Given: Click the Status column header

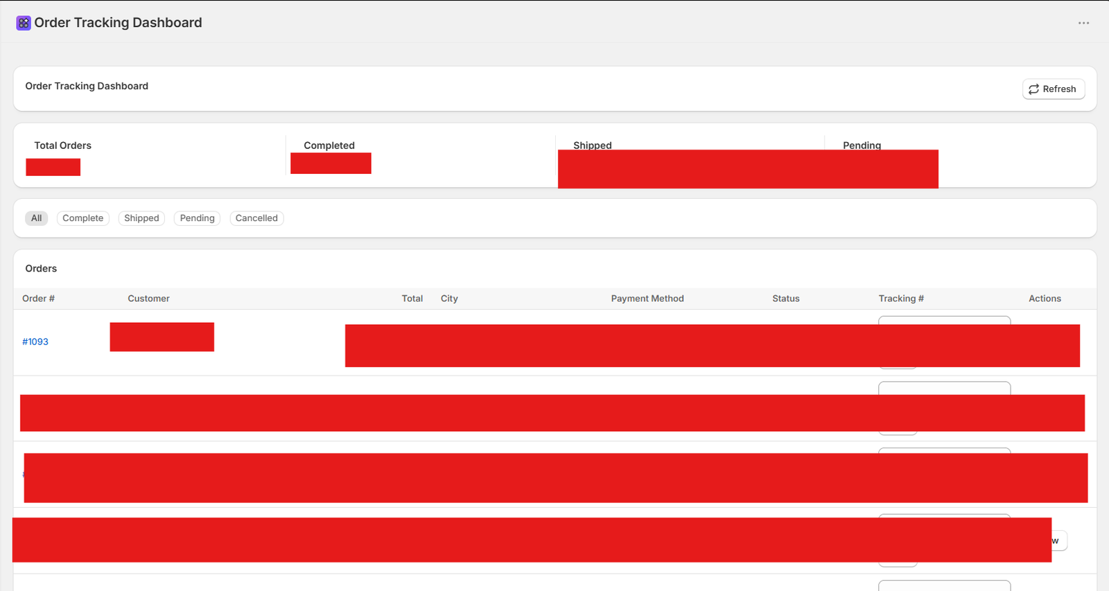Looking at the screenshot, I should pos(786,299).
